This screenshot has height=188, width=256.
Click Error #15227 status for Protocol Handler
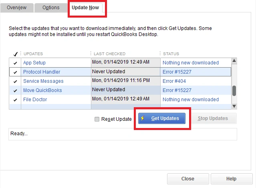point(177,72)
